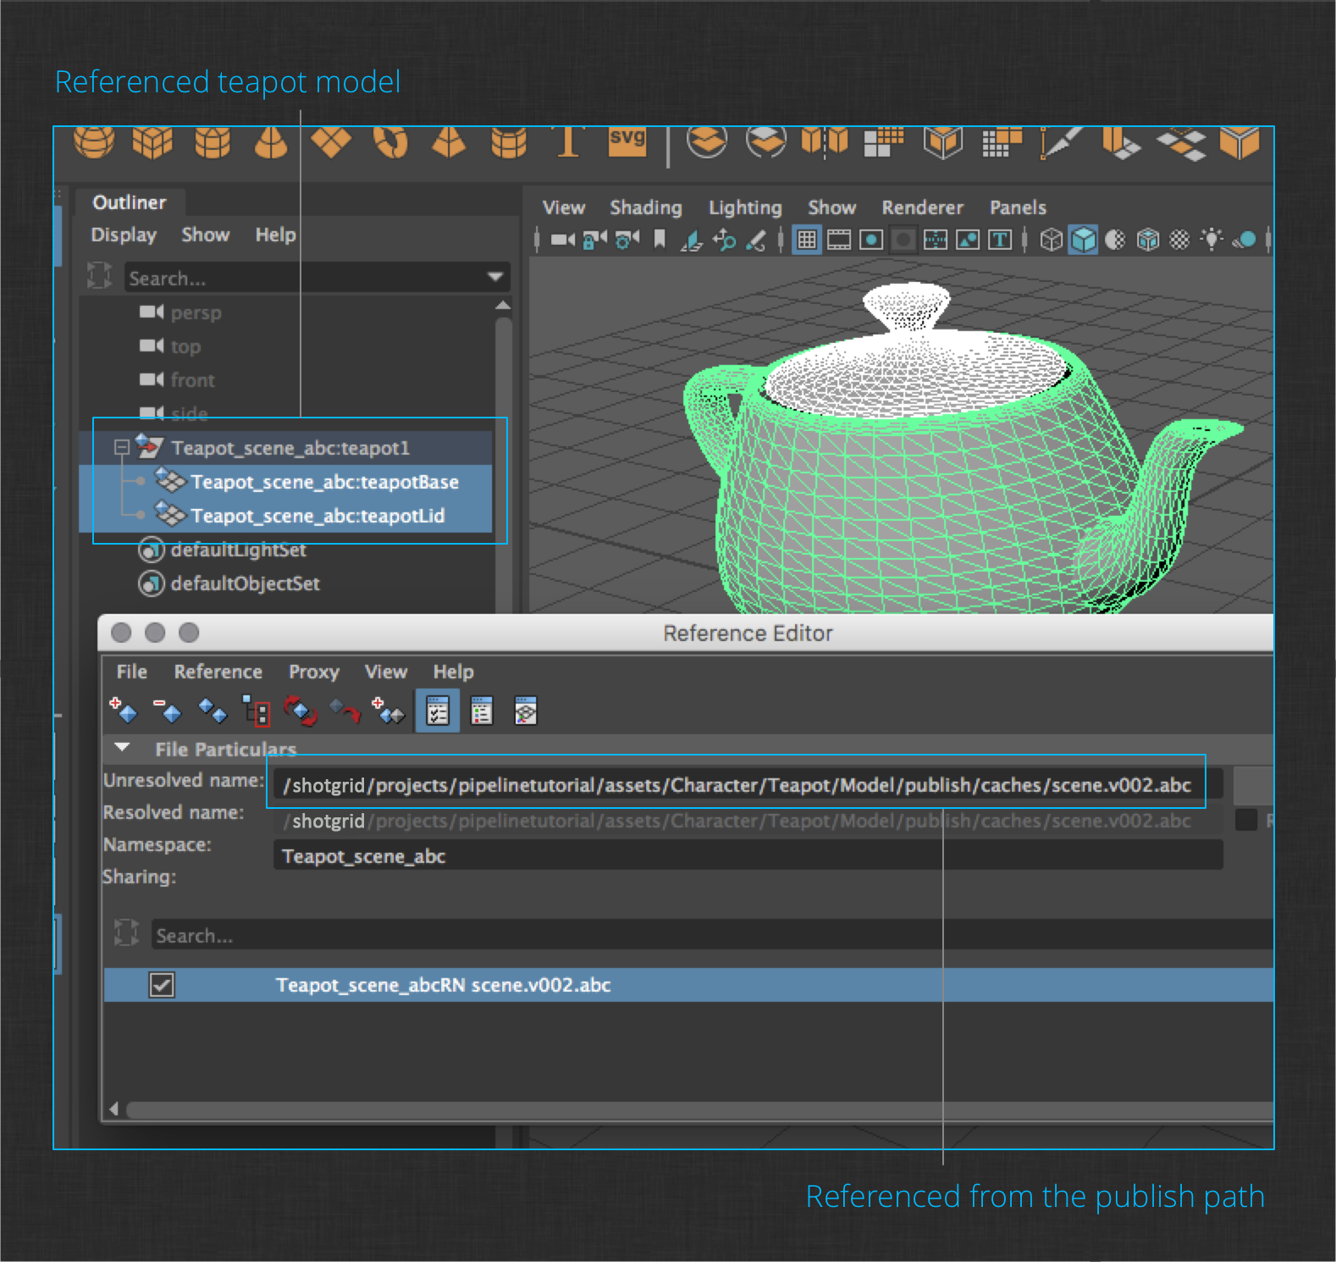Image resolution: width=1336 pixels, height=1262 pixels.
Task: Click the reference hierarchy icon with red box
Action: pos(257,711)
